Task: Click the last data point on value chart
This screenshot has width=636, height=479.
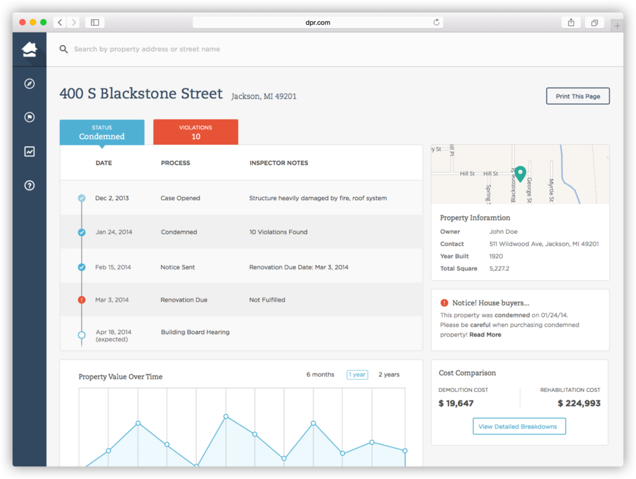Action: [404, 450]
